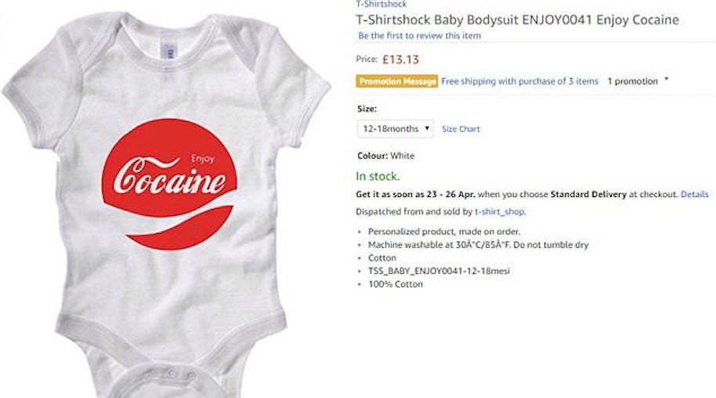Open the 12-18months size dropdown
Screen dimensions: 716x398
pos(396,128)
